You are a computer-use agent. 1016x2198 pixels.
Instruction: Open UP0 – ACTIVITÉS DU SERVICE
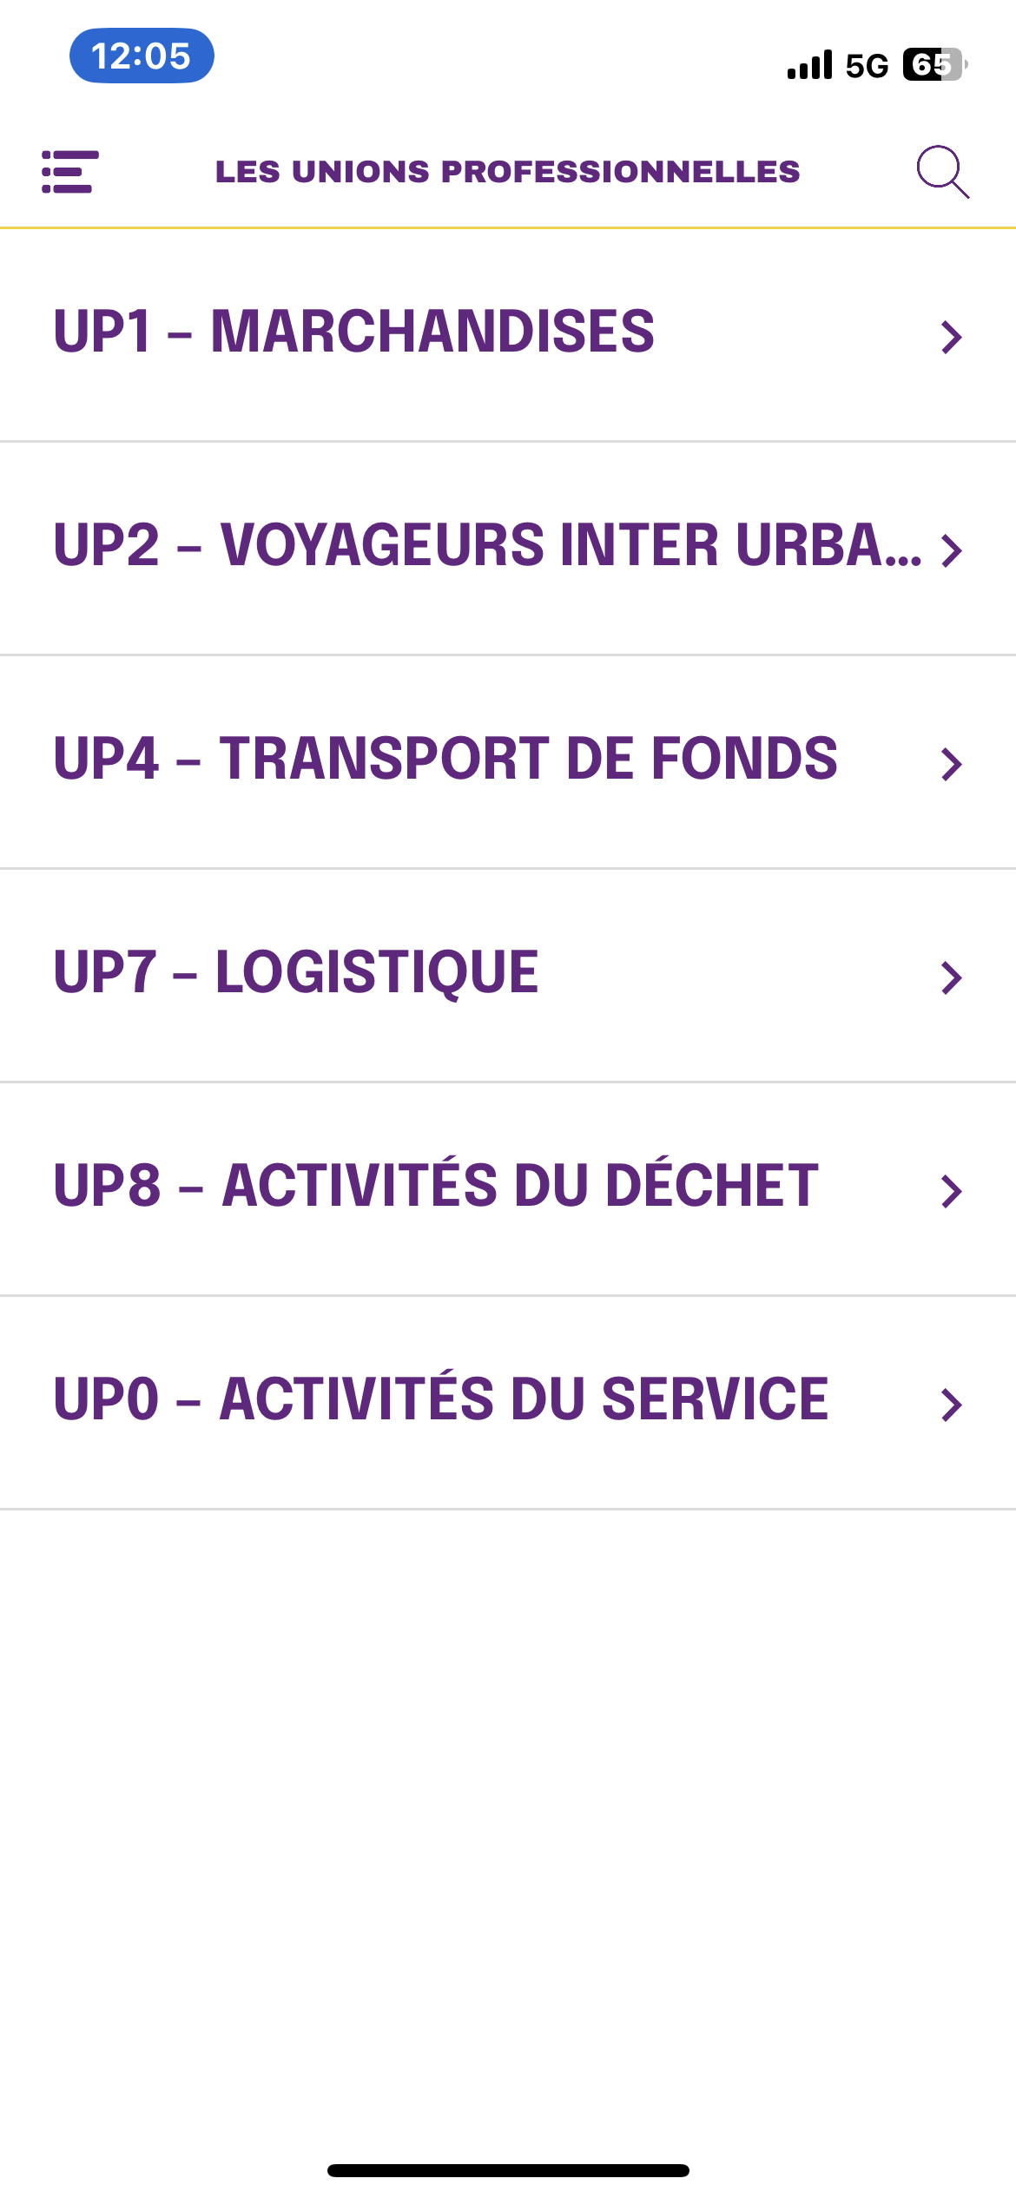[x=508, y=1403]
